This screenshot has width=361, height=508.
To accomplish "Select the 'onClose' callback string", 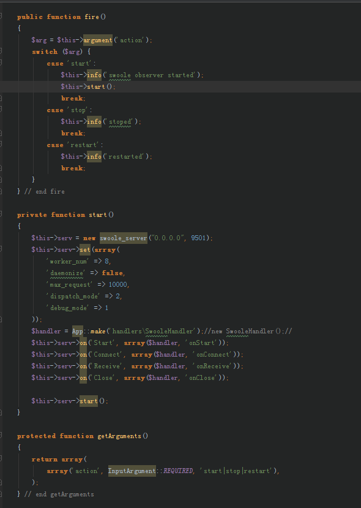I will click(x=202, y=378).
